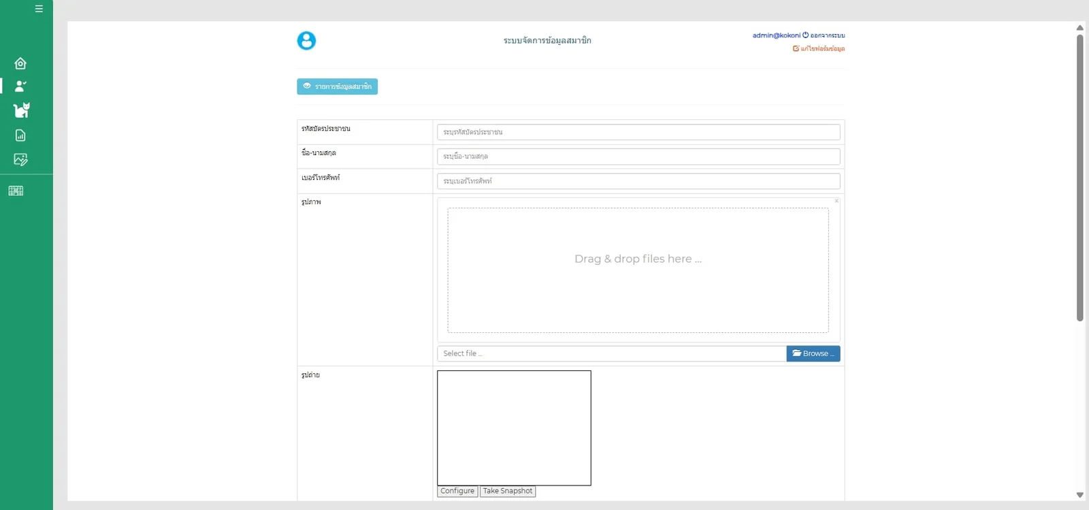Click the scrollbar down arrow
Viewport: 1089px width, 510px height.
pyautogui.click(x=1079, y=495)
